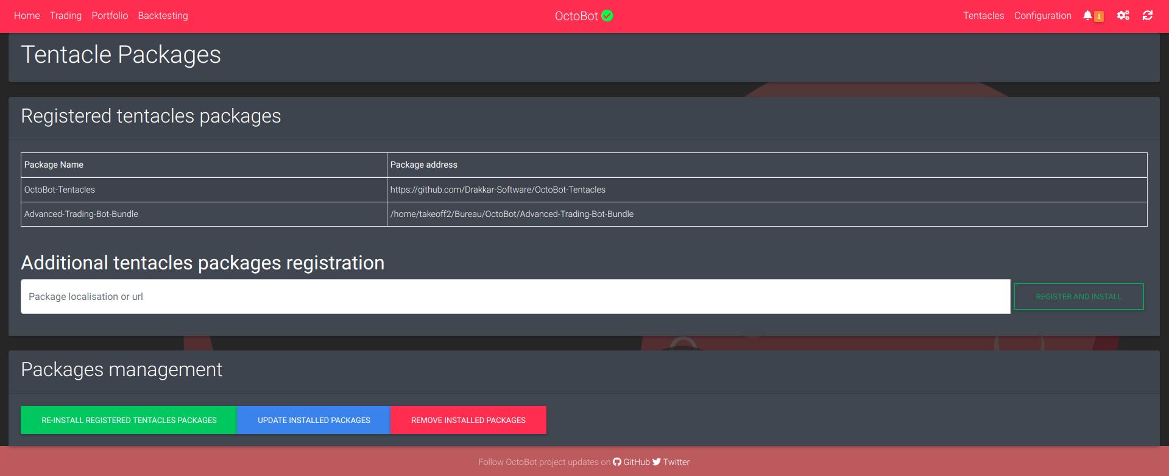This screenshot has height=476, width=1169.
Task: Click the Packages management heading
Action: [122, 369]
